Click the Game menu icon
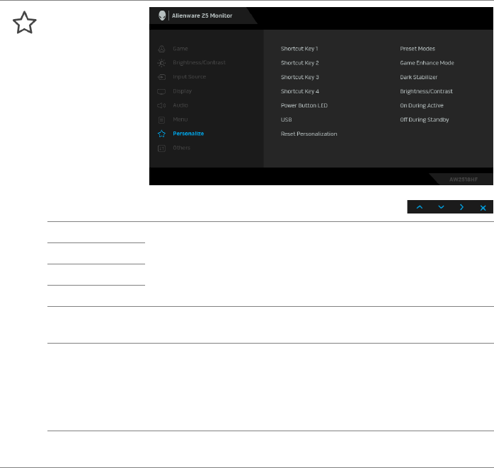 (161, 49)
